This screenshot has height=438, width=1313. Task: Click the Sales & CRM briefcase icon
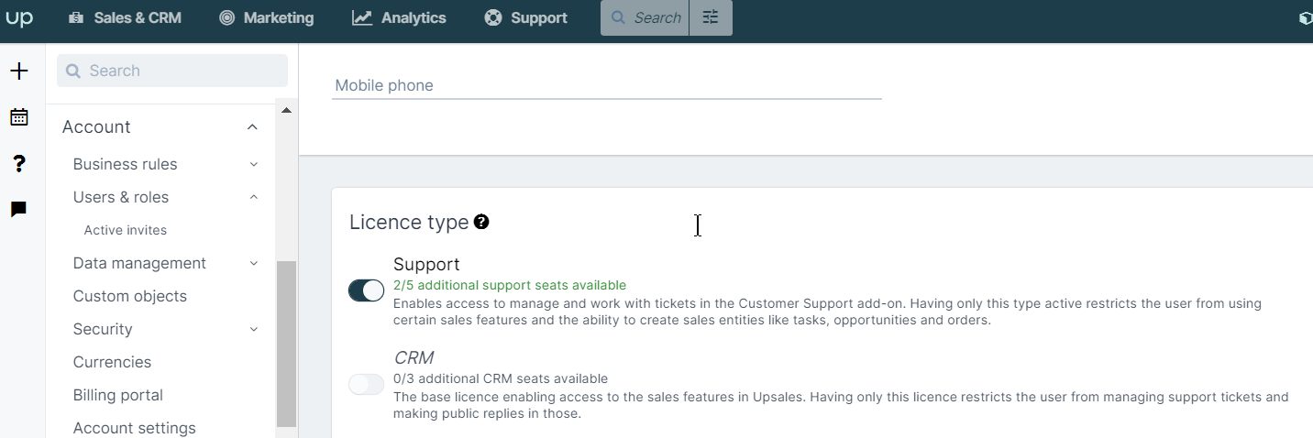point(76,18)
